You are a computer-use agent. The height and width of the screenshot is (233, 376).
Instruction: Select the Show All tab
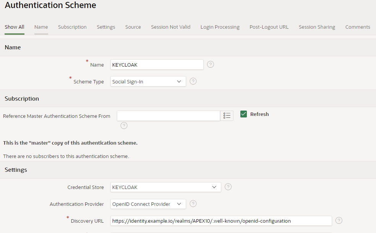pos(15,27)
